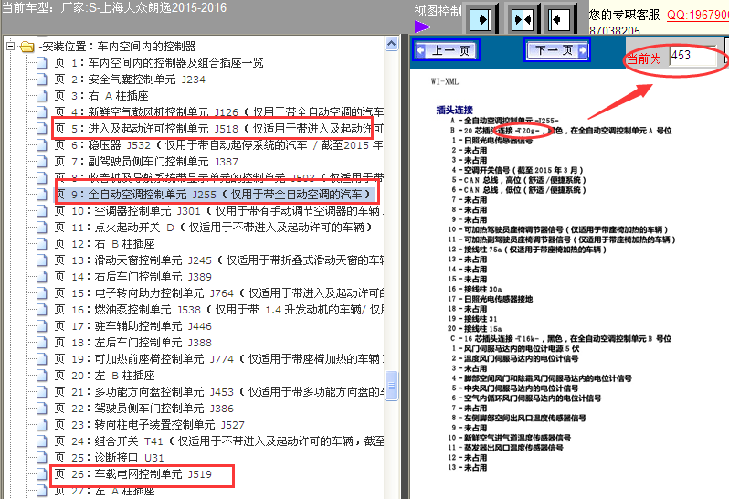
Task: Open 页 26 车载电网控制单元 J519
Action: click(x=133, y=474)
